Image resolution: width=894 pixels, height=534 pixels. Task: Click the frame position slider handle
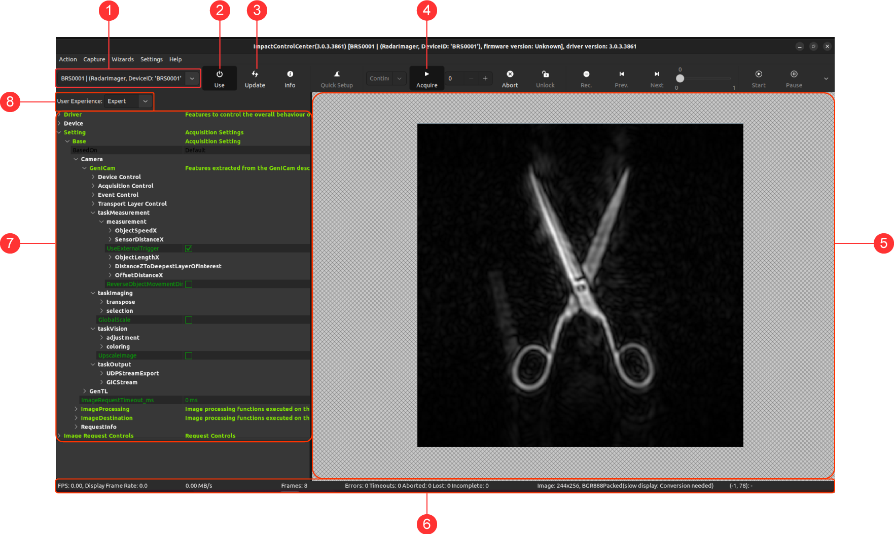click(x=680, y=79)
